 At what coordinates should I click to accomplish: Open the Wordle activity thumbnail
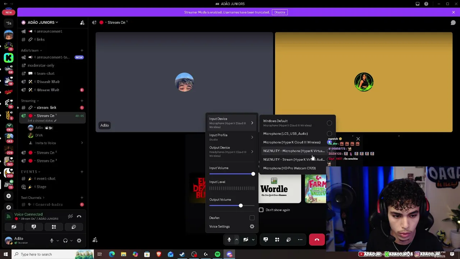pos(280,189)
